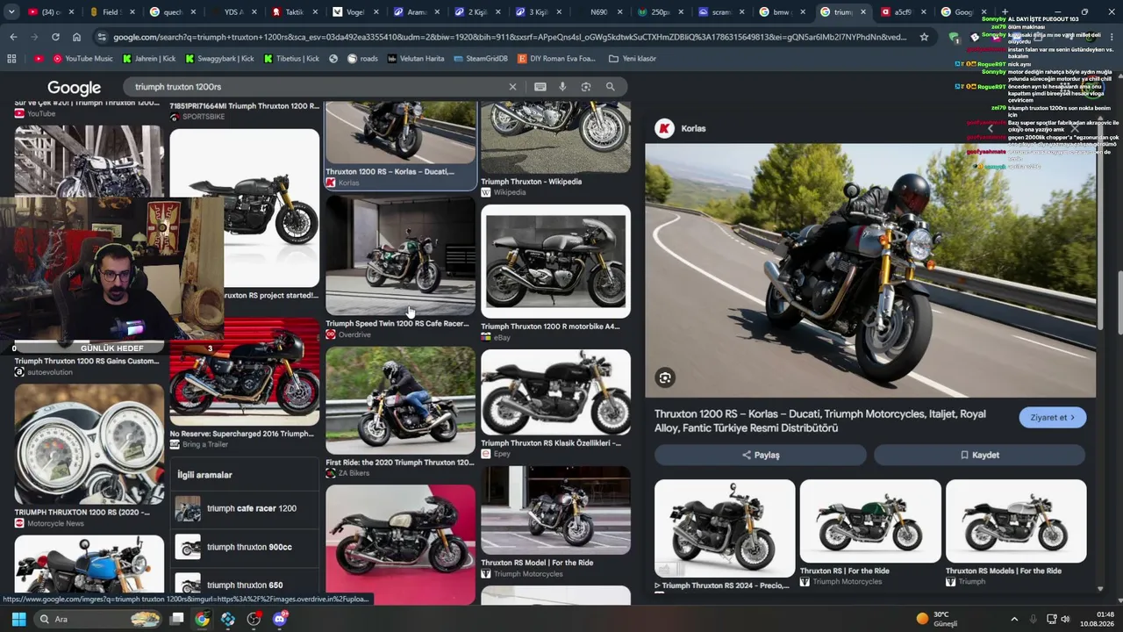View site information for google.com
1123x632 pixels.
click(x=102, y=37)
